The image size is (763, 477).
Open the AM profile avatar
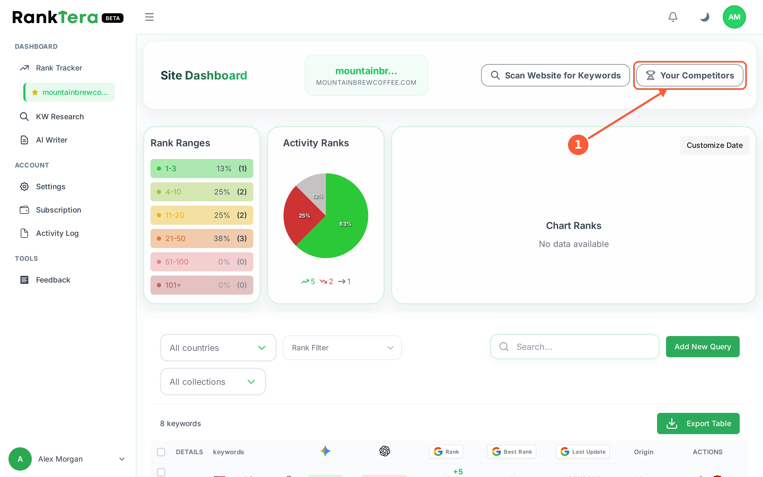pyautogui.click(x=734, y=17)
